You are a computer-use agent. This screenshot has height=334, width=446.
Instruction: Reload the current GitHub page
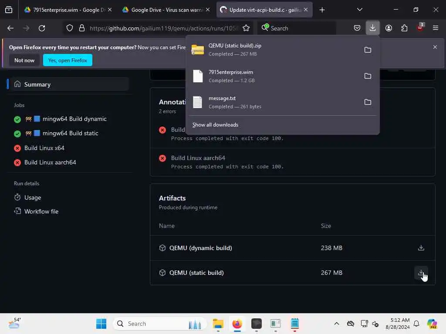point(42,28)
